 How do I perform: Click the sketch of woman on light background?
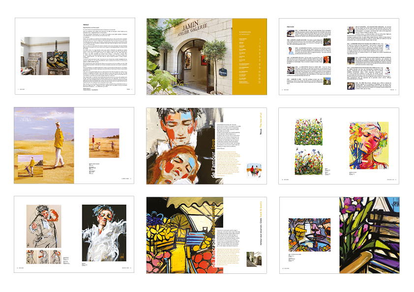click(x=44, y=226)
